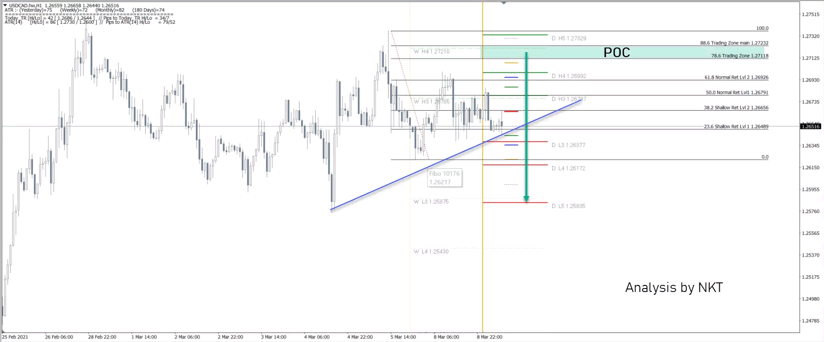Click 1.27320 on the price axis
This screenshot has height=342, width=824.
[810, 36]
